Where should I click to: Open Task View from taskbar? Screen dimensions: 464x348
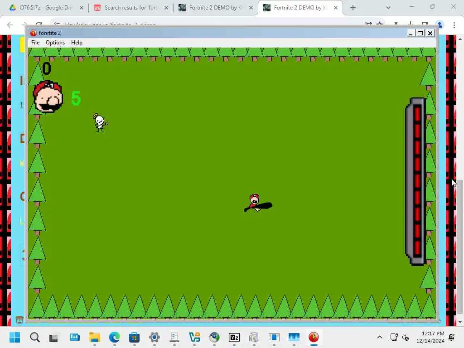[x=54, y=337]
